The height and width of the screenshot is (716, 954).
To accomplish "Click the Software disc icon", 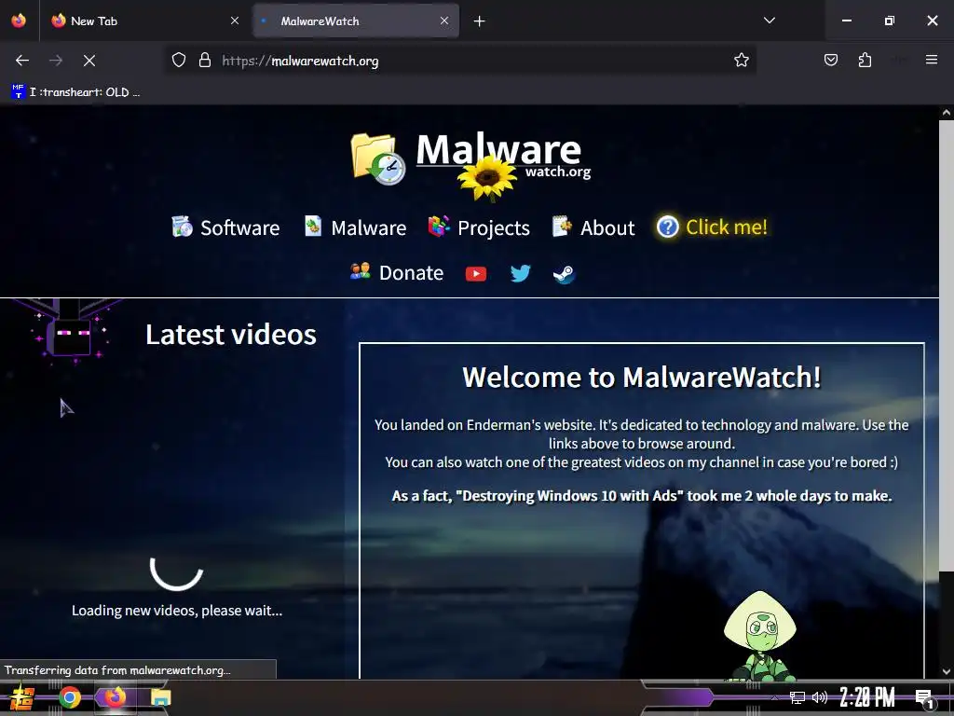I will coord(182,227).
